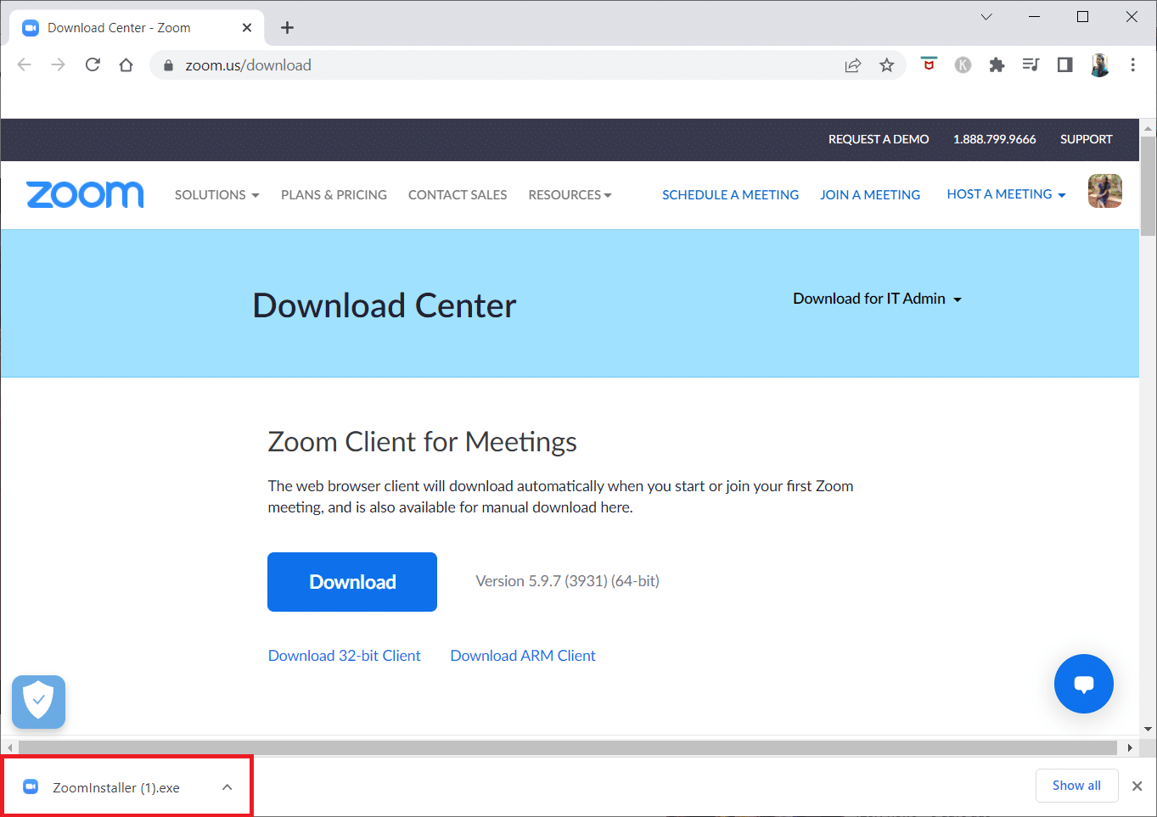Open the Zoom chat support bubble

coord(1084,684)
